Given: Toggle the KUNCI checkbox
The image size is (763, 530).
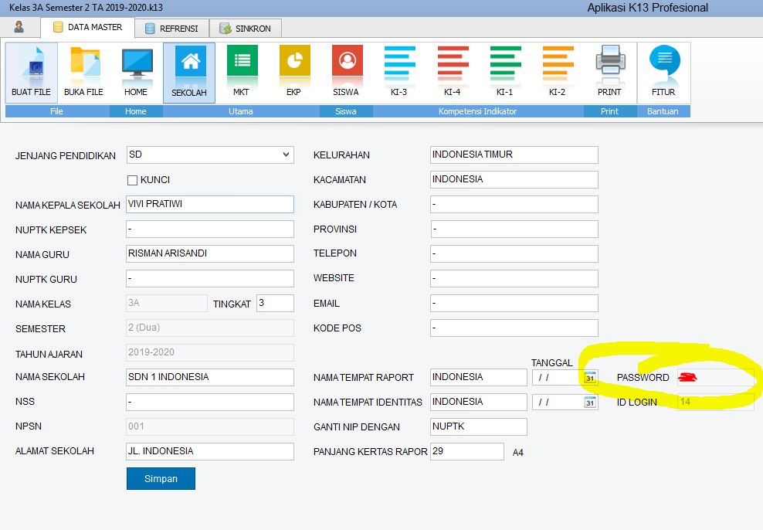Looking at the screenshot, I should coord(132,180).
